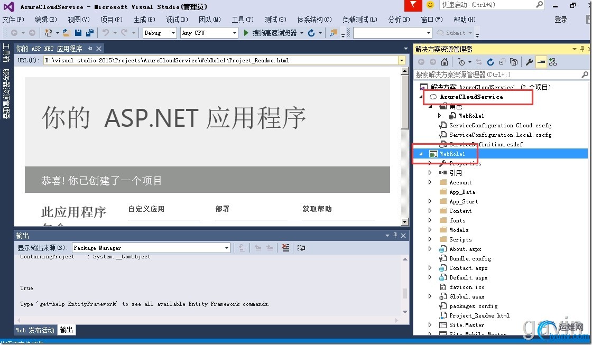Click the Collapse All icon in Solution Explorer

pos(502,62)
